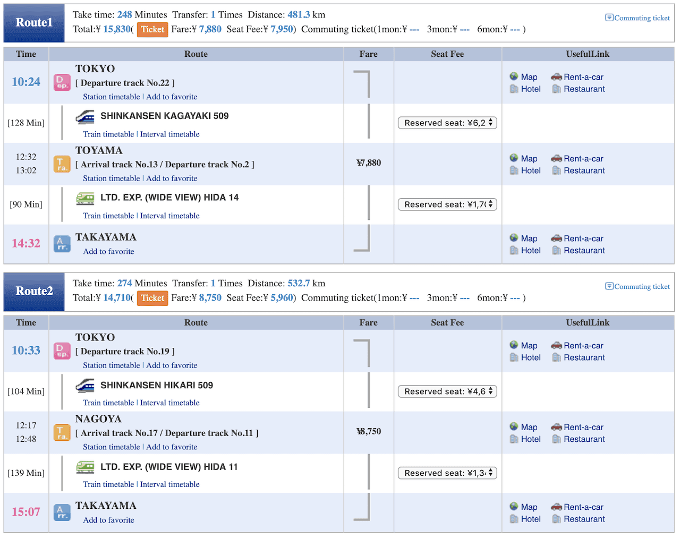680x538 pixels.
Task: Add Takayama to favorite in Route1
Action: 108,251
